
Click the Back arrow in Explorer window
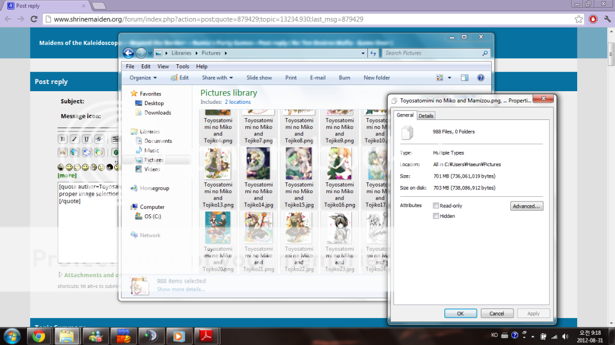point(128,53)
